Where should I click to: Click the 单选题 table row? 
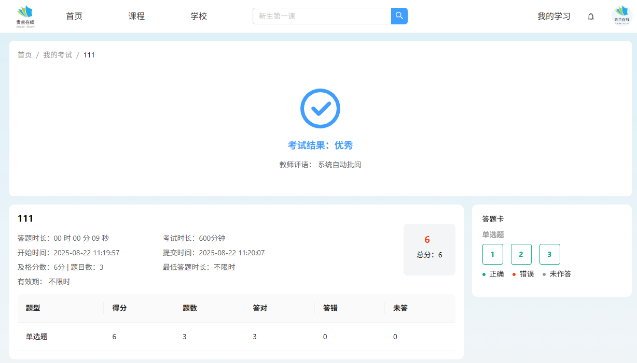(x=236, y=337)
